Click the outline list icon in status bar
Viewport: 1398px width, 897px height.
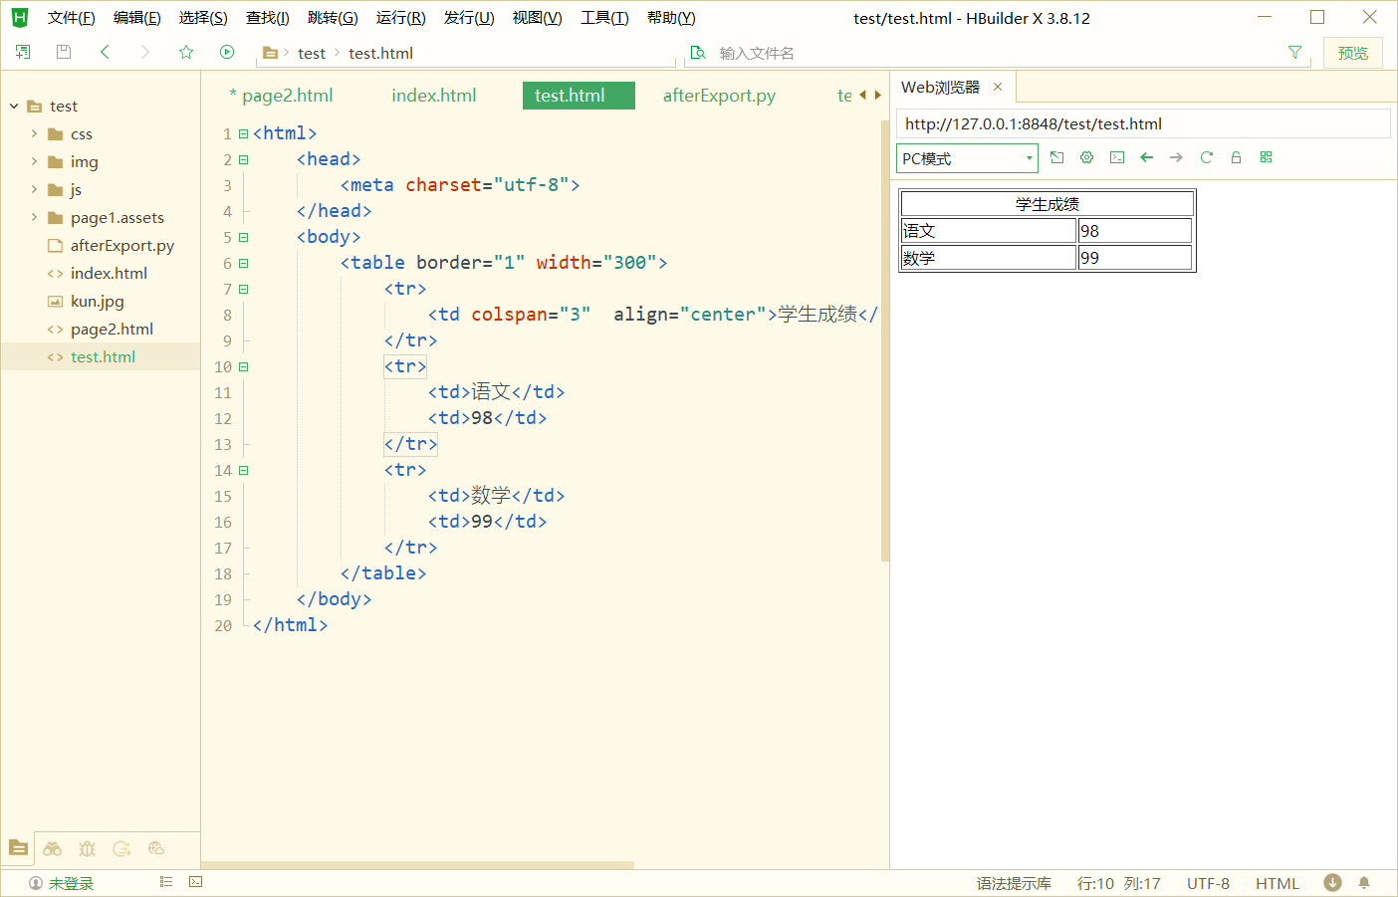click(166, 882)
